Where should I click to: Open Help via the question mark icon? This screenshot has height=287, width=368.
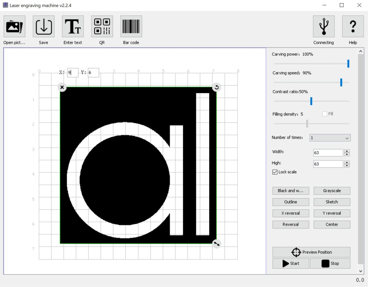tap(353, 26)
